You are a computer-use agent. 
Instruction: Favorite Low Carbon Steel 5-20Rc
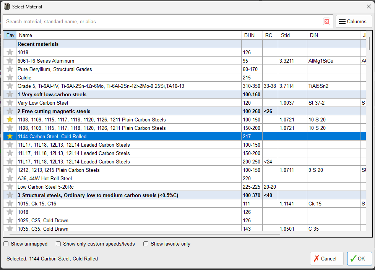point(10,187)
